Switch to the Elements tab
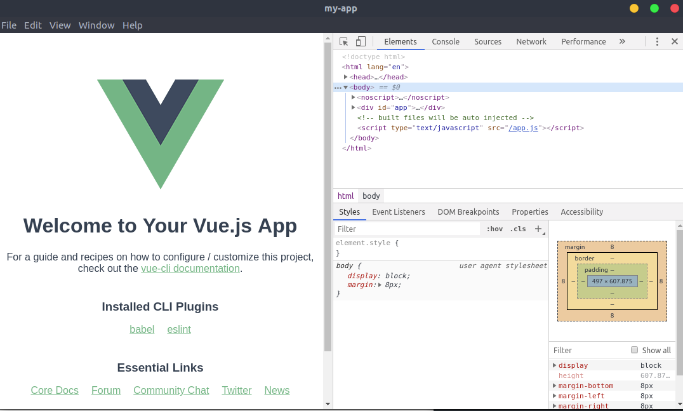 [x=401, y=41]
